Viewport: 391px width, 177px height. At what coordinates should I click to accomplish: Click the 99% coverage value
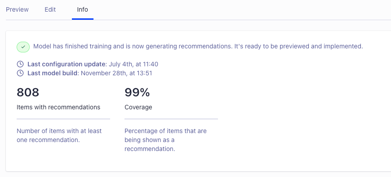pyautogui.click(x=137, y=92)
